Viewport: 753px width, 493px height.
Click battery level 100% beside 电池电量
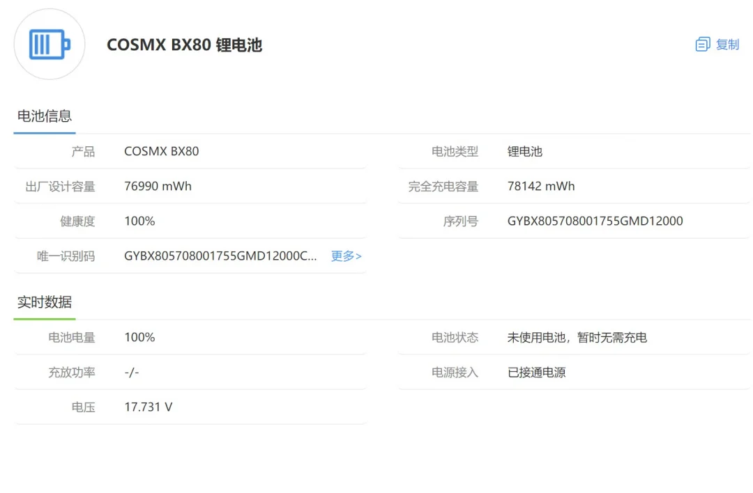point(139,337)
